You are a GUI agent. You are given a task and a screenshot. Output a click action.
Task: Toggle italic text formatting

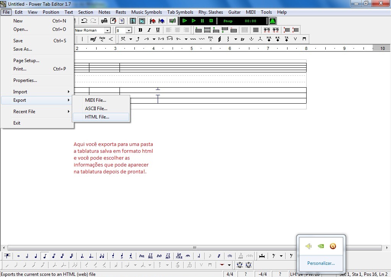tap(149, 30)
